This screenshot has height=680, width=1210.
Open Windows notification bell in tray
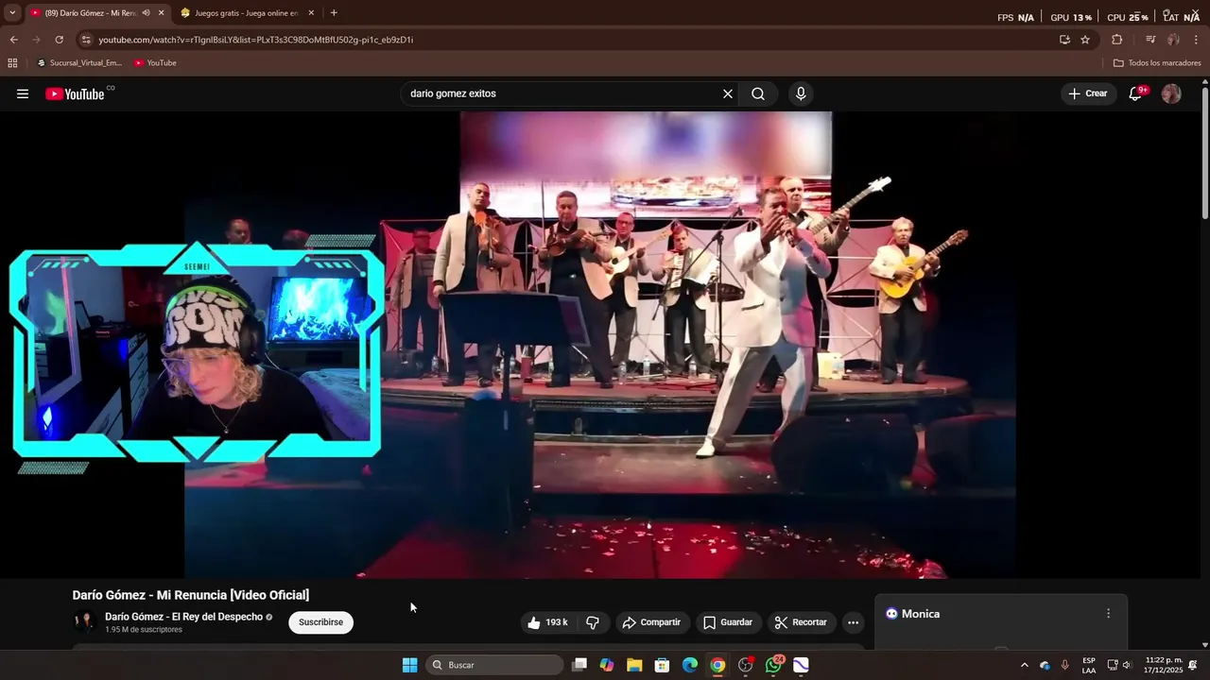click(1193, 665)
